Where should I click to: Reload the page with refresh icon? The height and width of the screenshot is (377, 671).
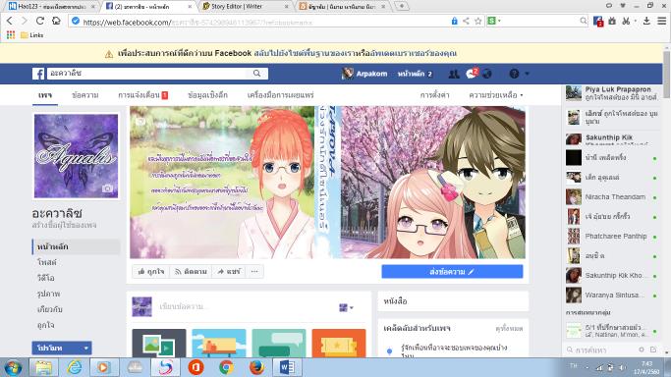(x=40, y=21)
